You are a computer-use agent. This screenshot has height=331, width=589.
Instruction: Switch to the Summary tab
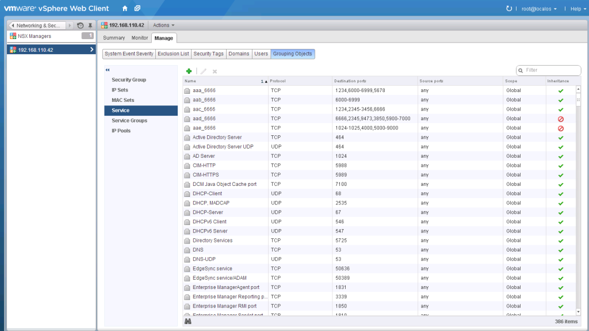tap(114, 38)
